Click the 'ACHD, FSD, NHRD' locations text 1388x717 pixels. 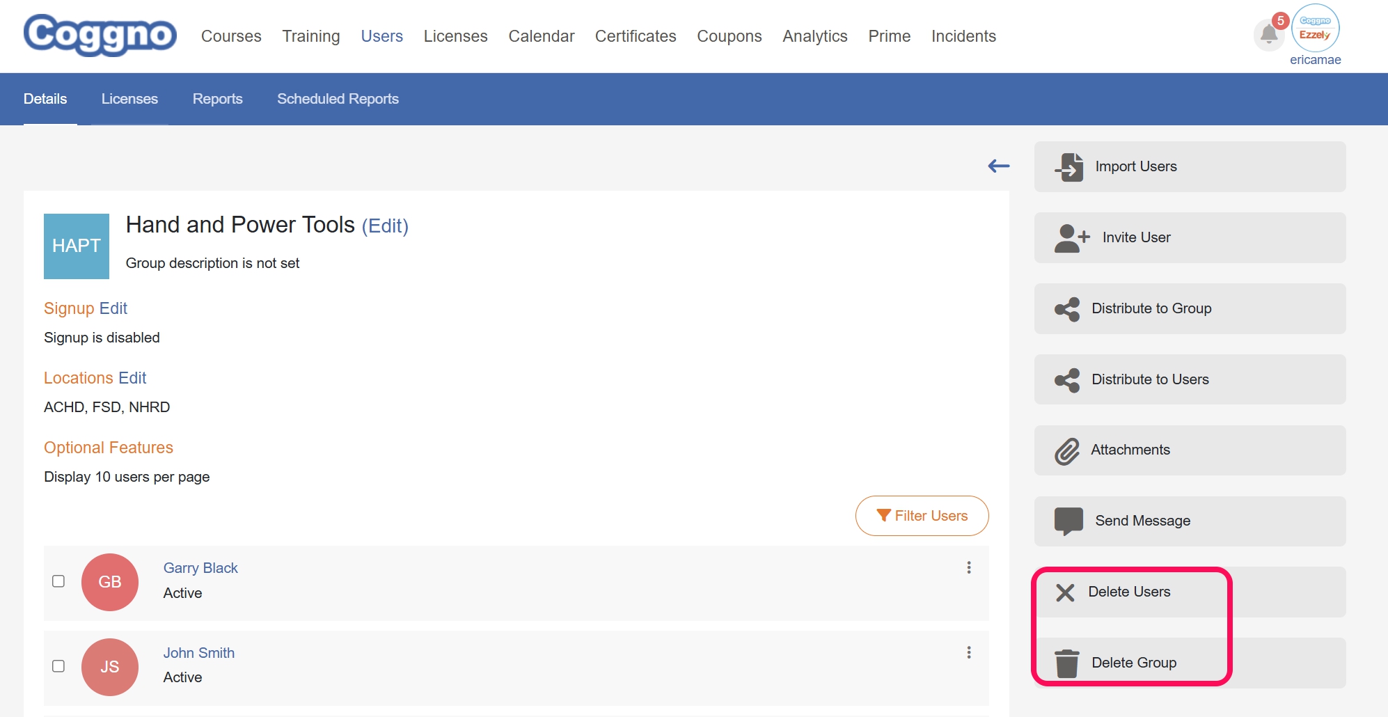coord(107,407)
